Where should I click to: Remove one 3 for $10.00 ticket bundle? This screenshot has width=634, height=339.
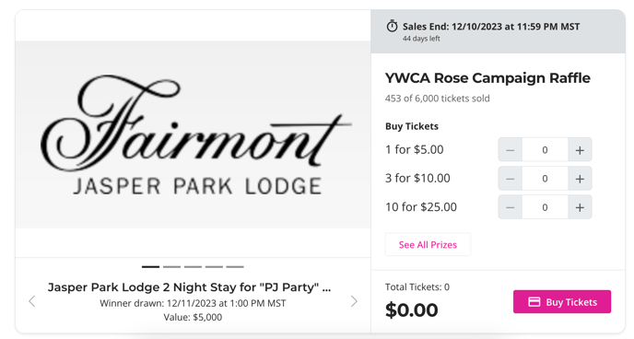click(x=511, y=179)
